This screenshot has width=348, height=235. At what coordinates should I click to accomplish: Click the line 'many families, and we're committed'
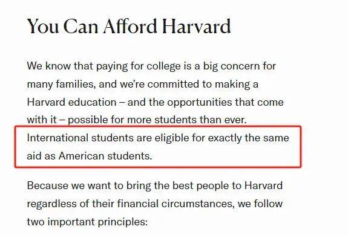[x=143, y=85]
